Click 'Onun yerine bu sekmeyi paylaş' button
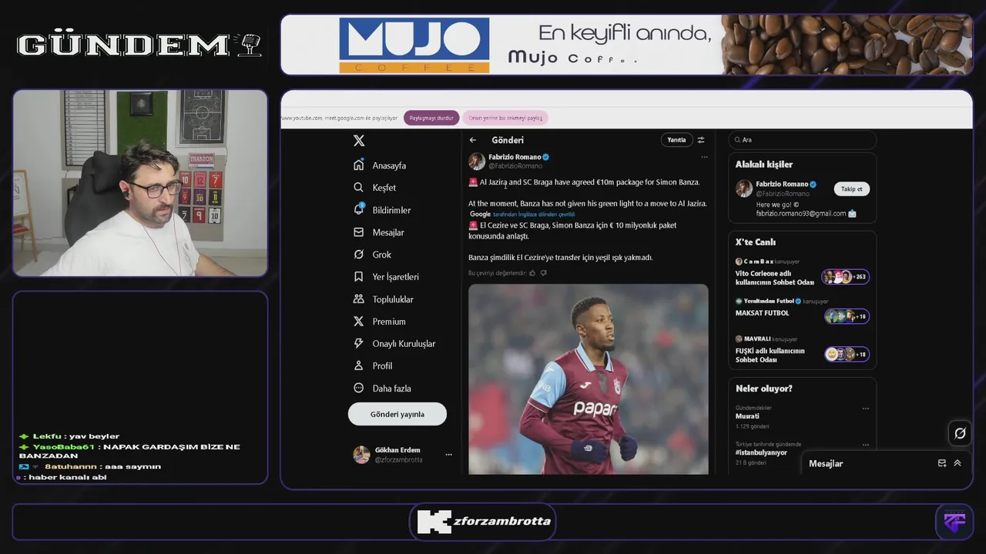 pos(505,118)
